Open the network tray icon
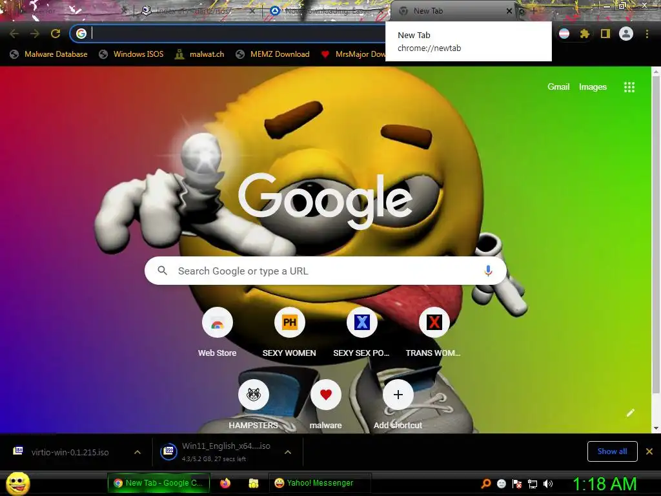Viewport: 661px width, 496px height. [533, 484]
